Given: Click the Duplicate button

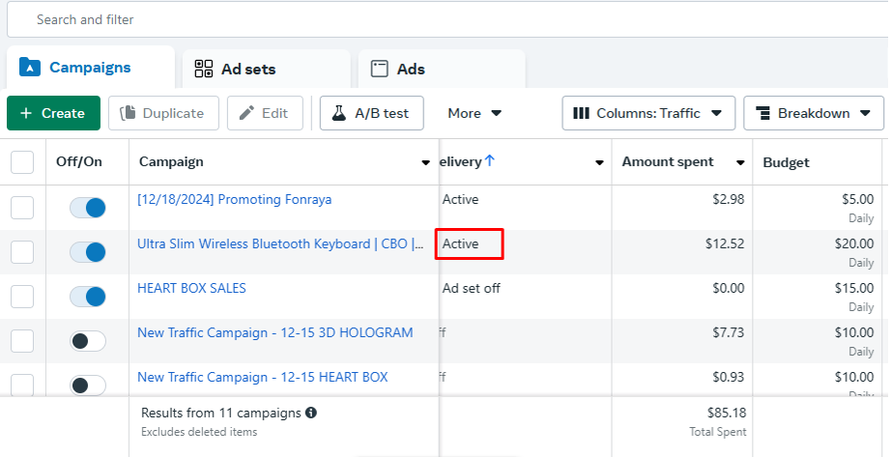Looking at the screenshot, I should 163,113.
